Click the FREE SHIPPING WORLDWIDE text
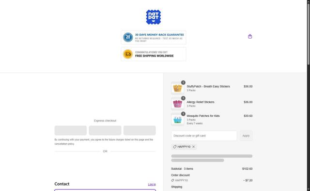Image resolution: width=310 pixels, height=191 pixels. coord(154,56)
